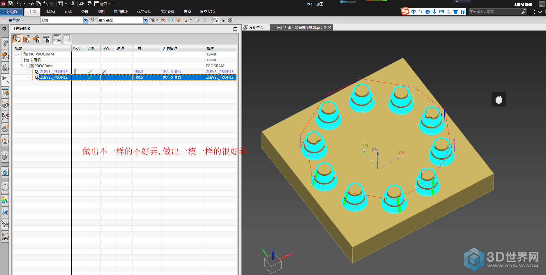The image size is (546, 275).
Task: Switch to the 发现中心 tab
Action: point(254,27)
